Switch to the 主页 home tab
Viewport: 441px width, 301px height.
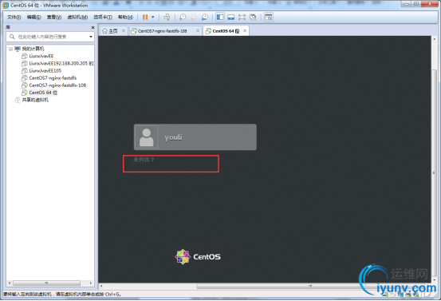click(113, 31)
